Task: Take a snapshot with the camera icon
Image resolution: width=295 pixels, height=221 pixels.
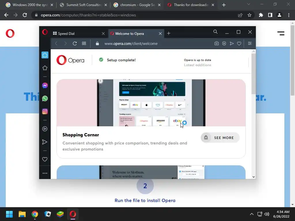Action: click(217, 43)
